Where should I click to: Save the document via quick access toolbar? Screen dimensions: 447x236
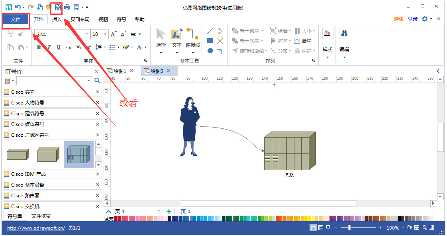pyautogui.click(x=58, y=8)
